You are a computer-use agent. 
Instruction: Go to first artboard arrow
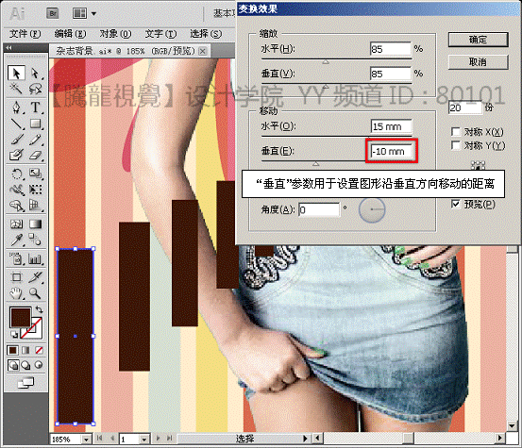(99, 439)
